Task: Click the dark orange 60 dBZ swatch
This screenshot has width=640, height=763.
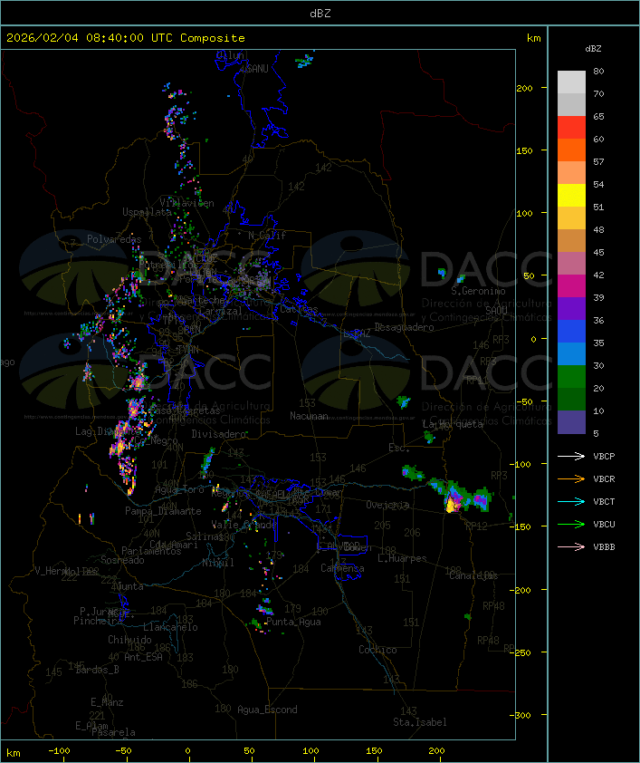Action: click(571, 150)
